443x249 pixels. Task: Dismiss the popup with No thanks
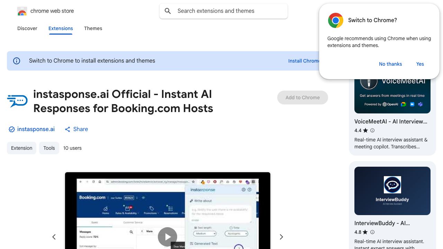pos(390,64)
